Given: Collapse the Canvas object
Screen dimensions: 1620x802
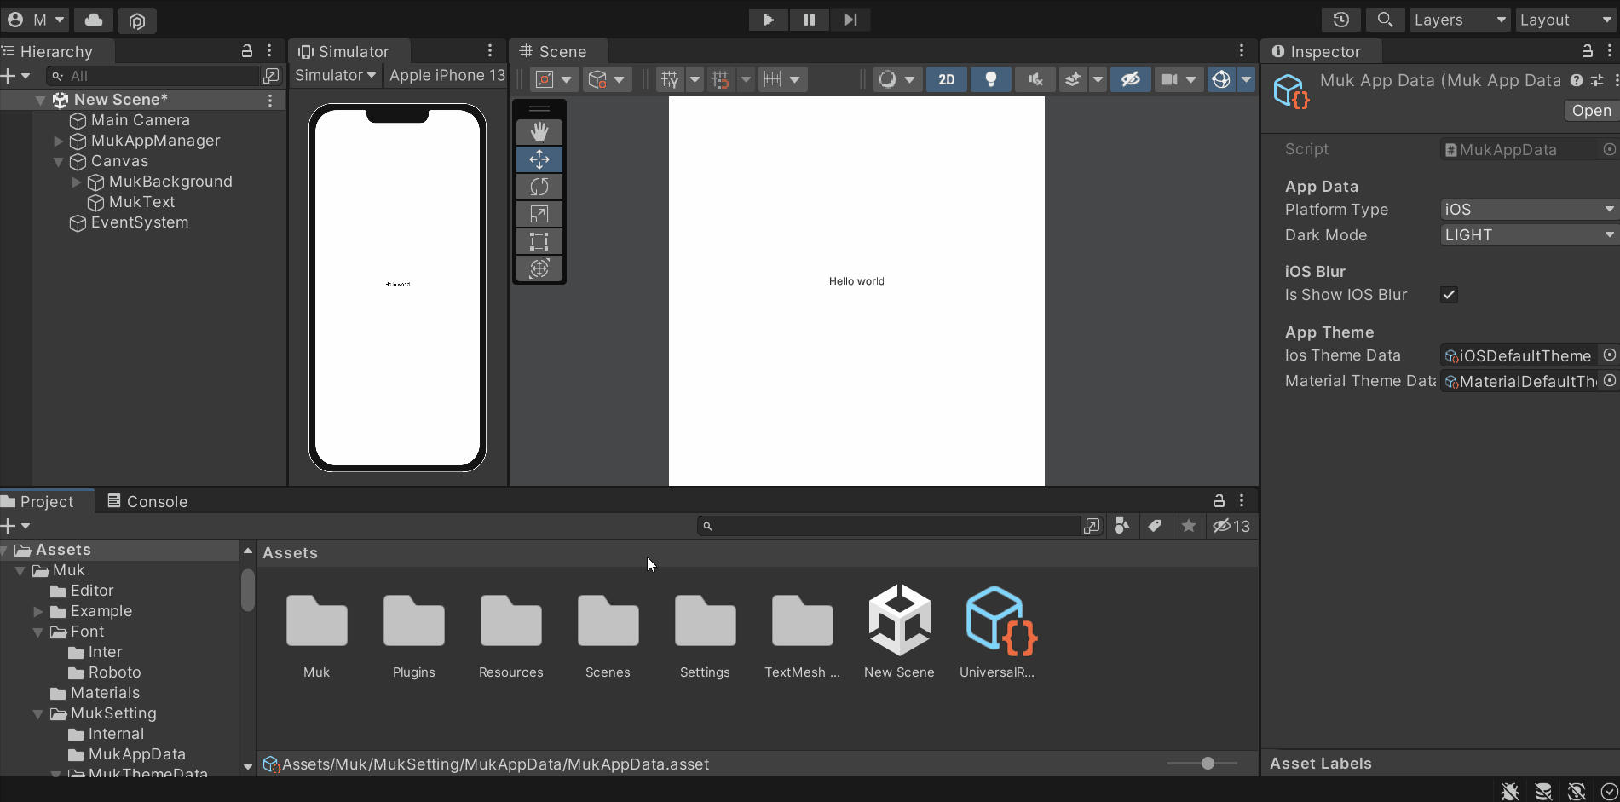Looking at the screenshot, I should (59, 161).
